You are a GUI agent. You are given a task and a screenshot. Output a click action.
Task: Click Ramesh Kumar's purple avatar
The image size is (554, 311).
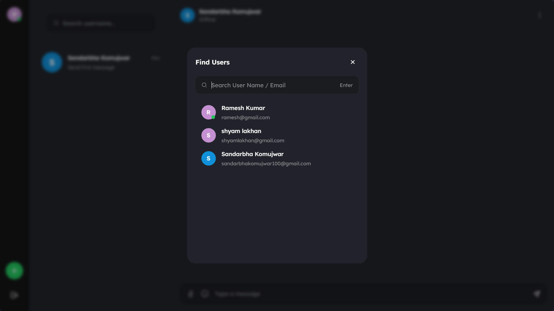pos(208,112)
